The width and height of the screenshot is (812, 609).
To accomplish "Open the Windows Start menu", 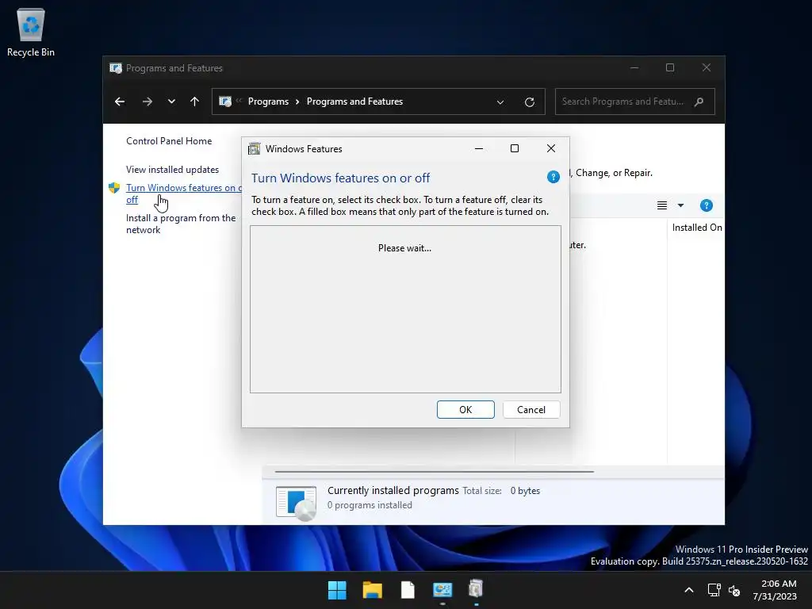I will tap(337, 589).
